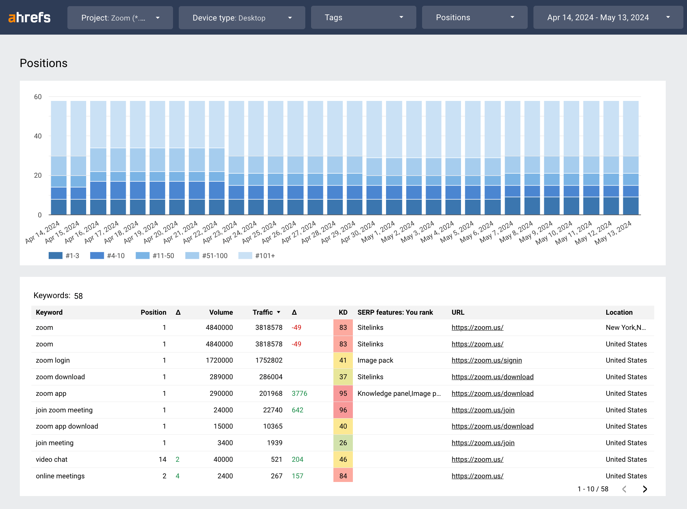This screenshot has height=509, width=687.
Task: Click the Position column header
Action: [154, 312]
